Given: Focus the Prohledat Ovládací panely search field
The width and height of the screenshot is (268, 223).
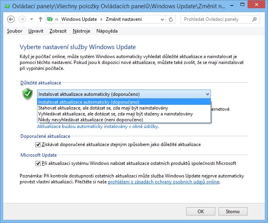Looking at the screenshot, I should coord(220,19).
